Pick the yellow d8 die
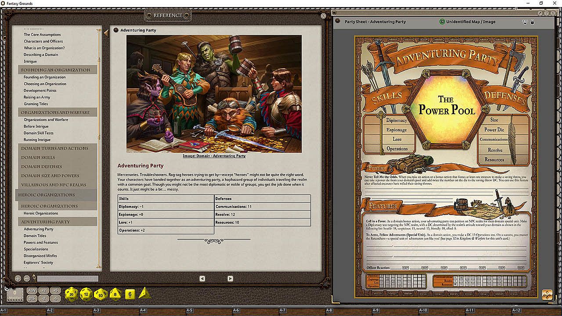 pyautogui.click(x=115, y=294)
